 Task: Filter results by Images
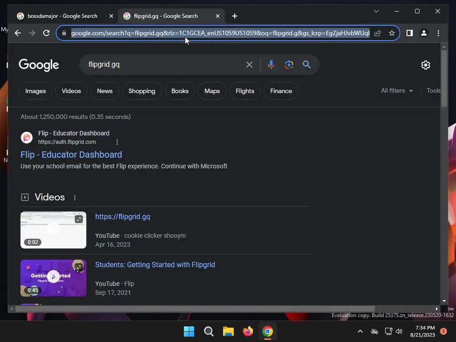pos(36,91)
